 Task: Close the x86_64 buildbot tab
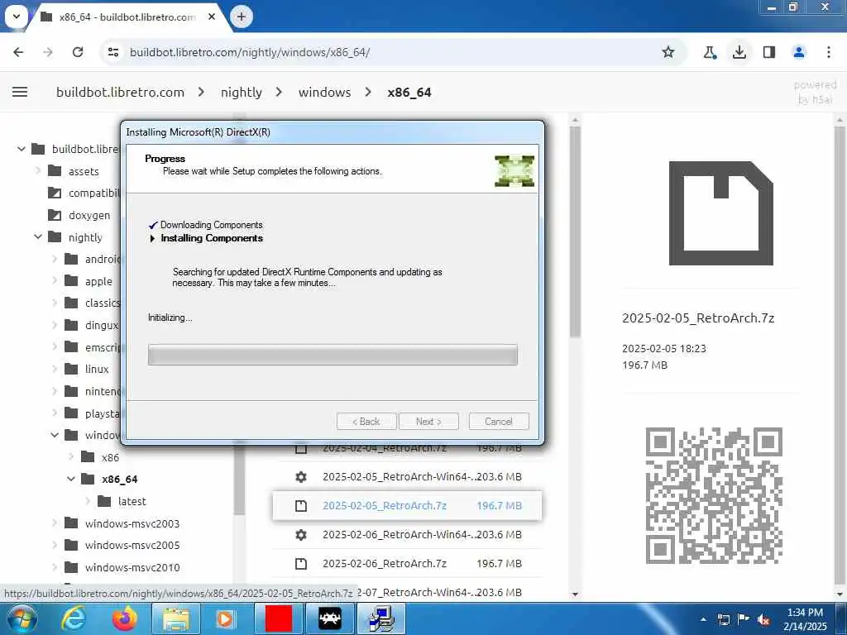[212, 17]
